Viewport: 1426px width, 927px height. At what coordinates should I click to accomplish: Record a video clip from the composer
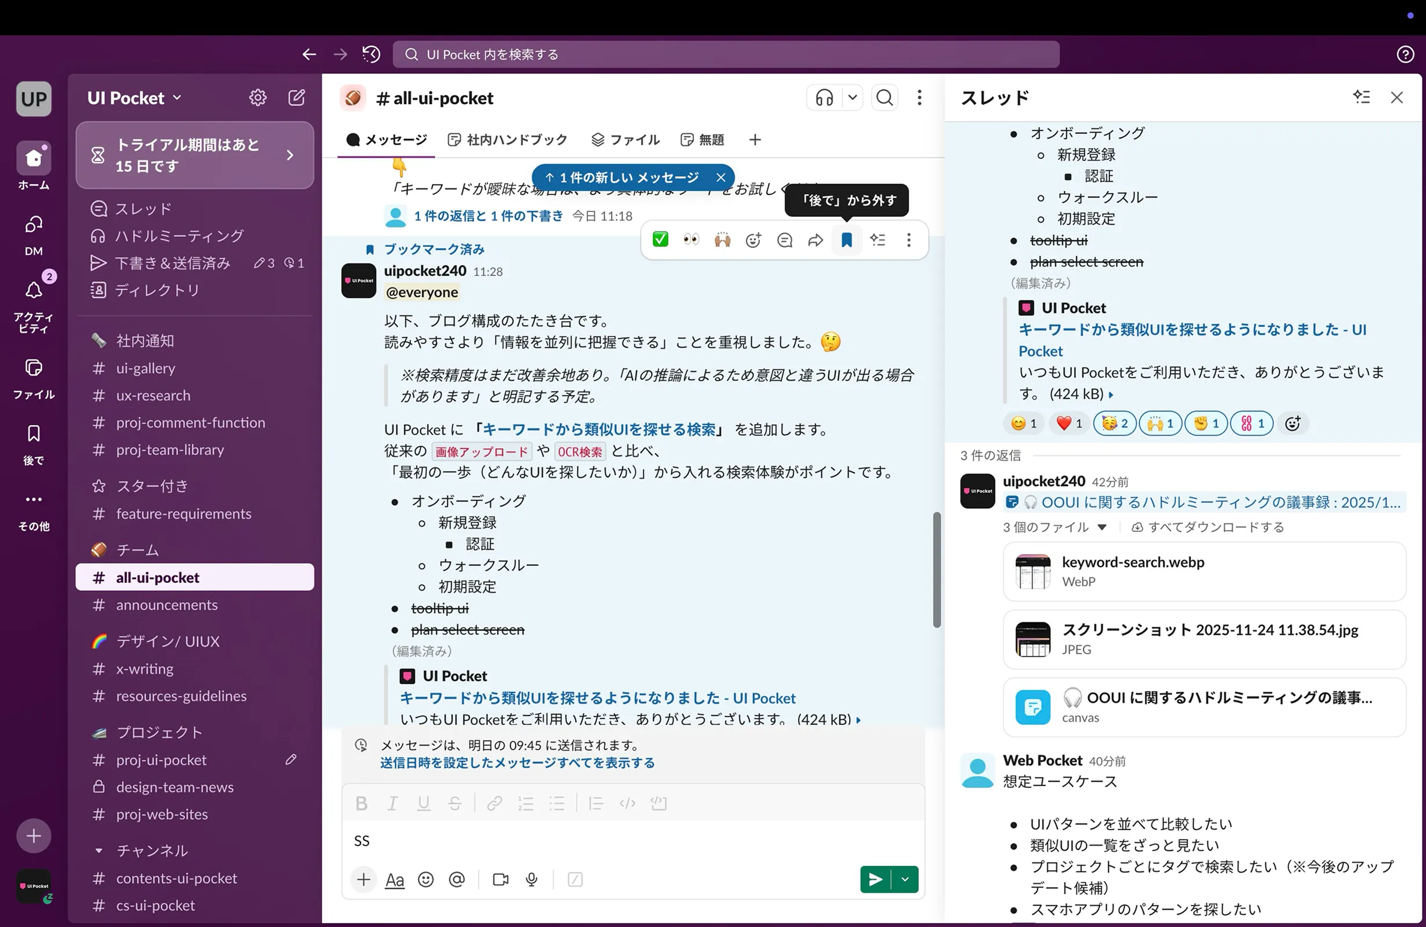pos(501,879)
